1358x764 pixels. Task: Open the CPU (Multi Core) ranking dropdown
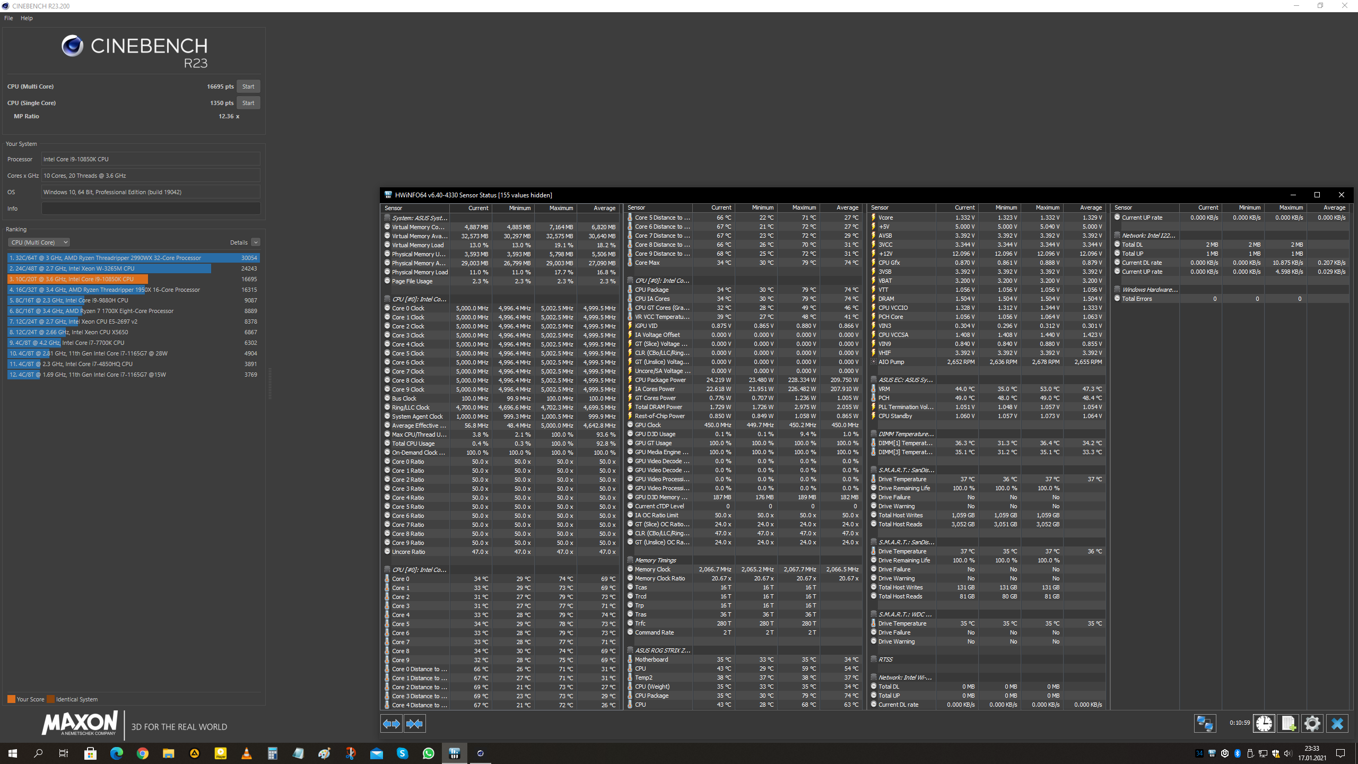(x=39, y=242)
